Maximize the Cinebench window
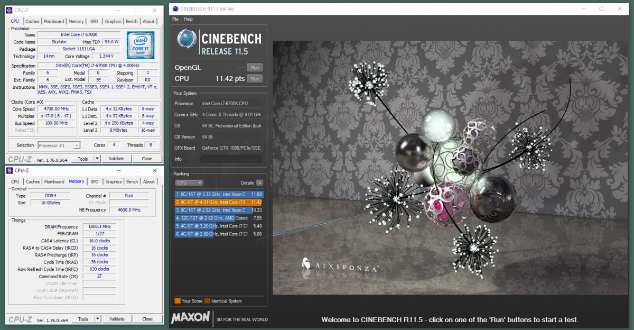Screen dimensions: 634x330 pos(601,8)
